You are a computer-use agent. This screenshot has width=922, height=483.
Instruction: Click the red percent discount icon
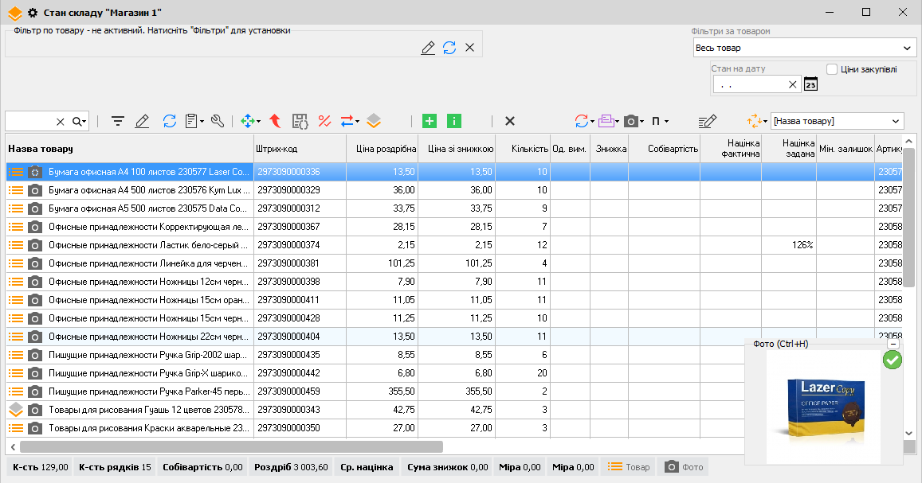324,122
